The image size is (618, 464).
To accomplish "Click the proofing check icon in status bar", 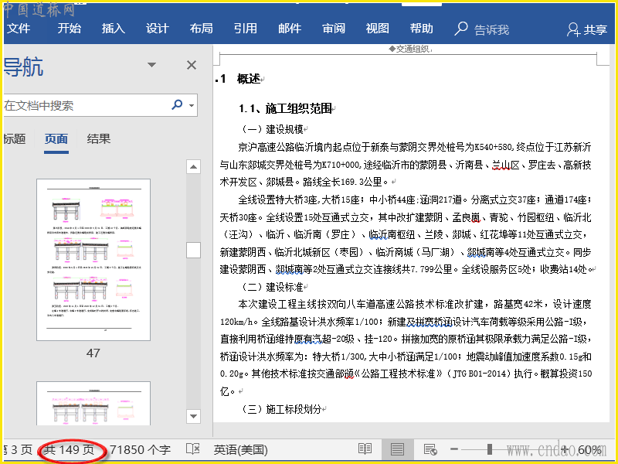I will coord(192,449).
